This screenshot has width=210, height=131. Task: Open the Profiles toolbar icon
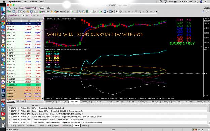(14, 12)
